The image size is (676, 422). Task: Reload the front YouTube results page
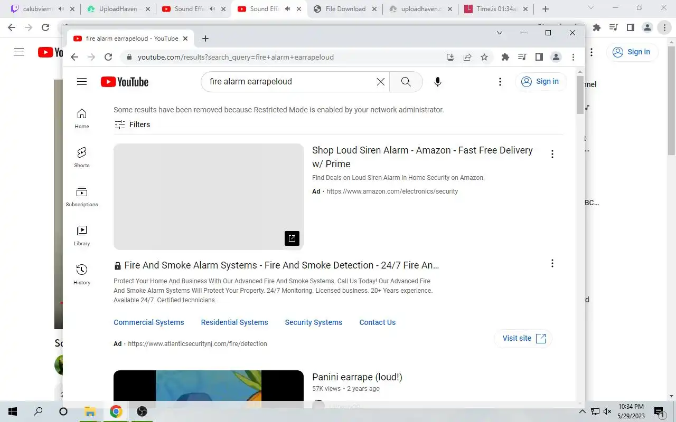(x=108, y=57)
